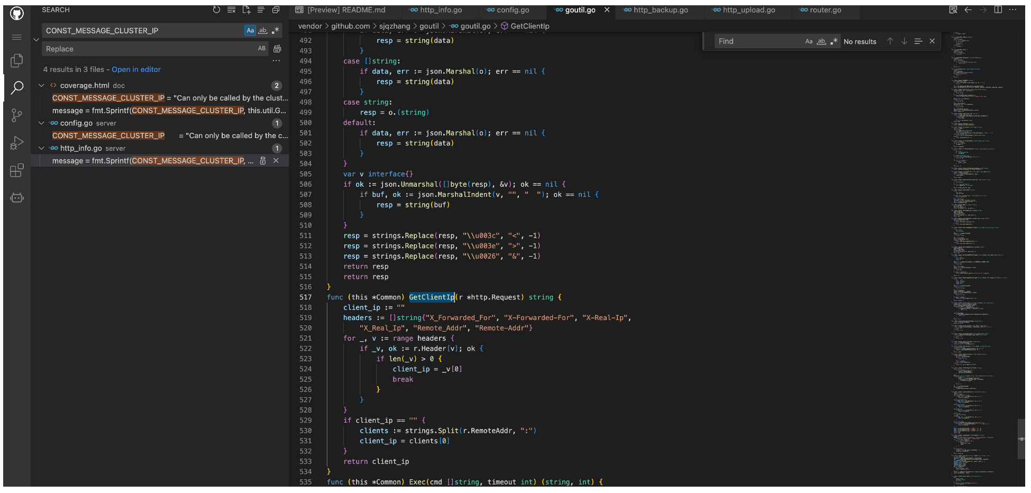The height and width of the screenshot is (493, 1031).
Task: Toggle Use Regular Expression in search panel
Action: coord(276,31)
